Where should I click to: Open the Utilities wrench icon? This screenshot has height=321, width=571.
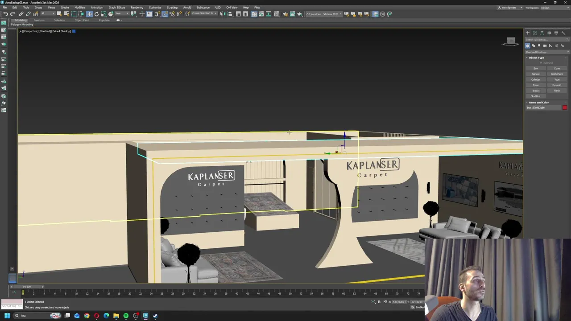point(563,33)
